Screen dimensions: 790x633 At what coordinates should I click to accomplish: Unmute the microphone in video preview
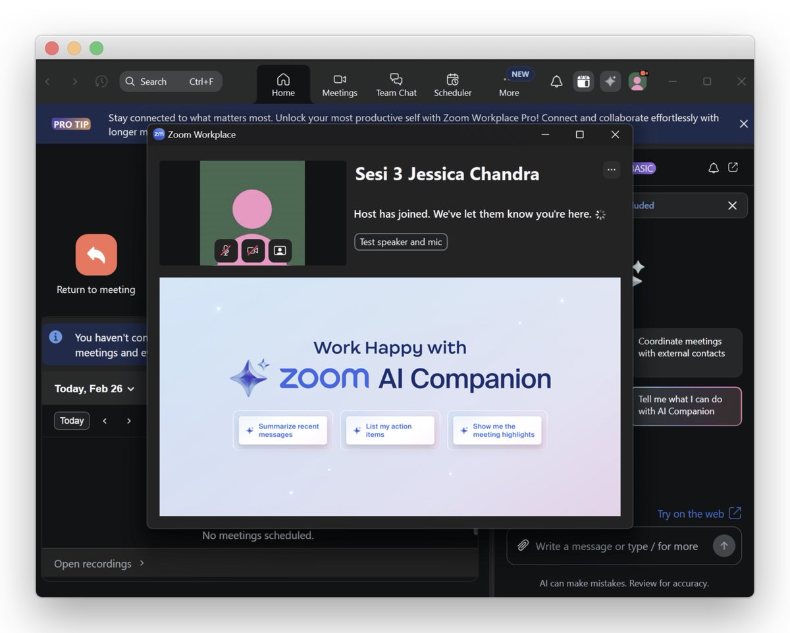pyautogui.click(x=226, y=251)
